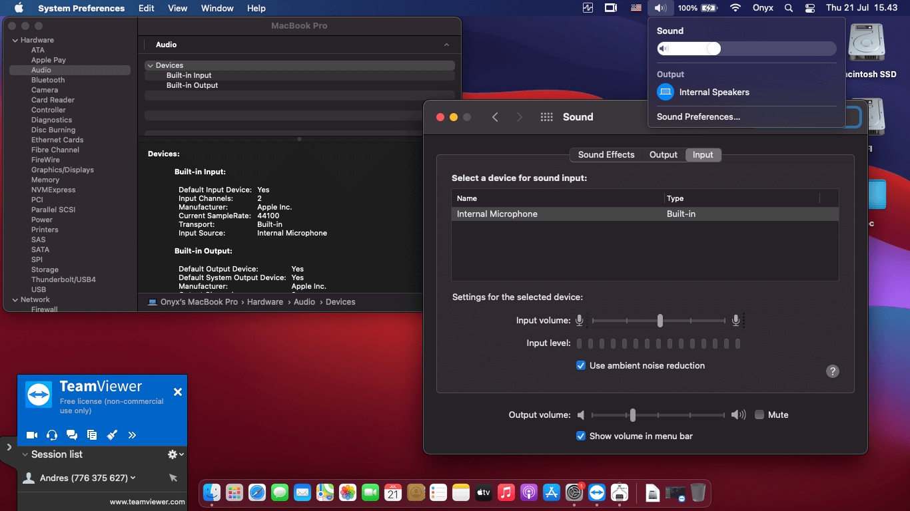Collapse the Session list section
Screen dimensions: 910x511
[25, 454]
